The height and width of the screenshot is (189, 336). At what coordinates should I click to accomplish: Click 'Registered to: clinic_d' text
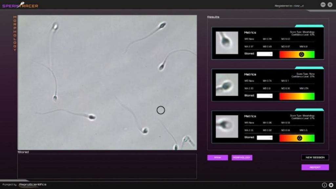289,6
